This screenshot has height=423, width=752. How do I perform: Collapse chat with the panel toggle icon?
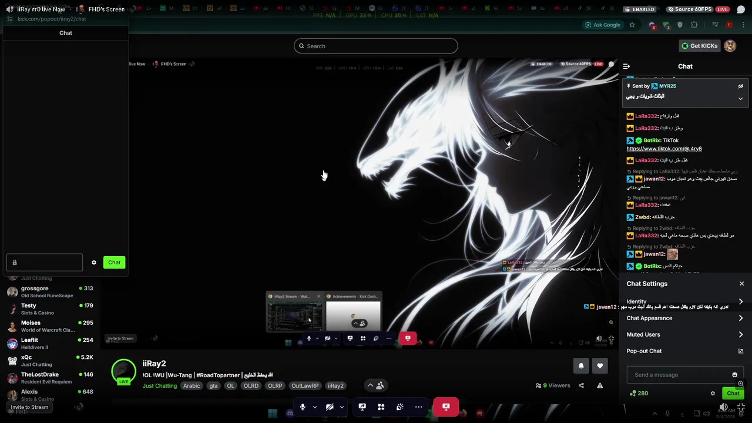pos(626,66)
